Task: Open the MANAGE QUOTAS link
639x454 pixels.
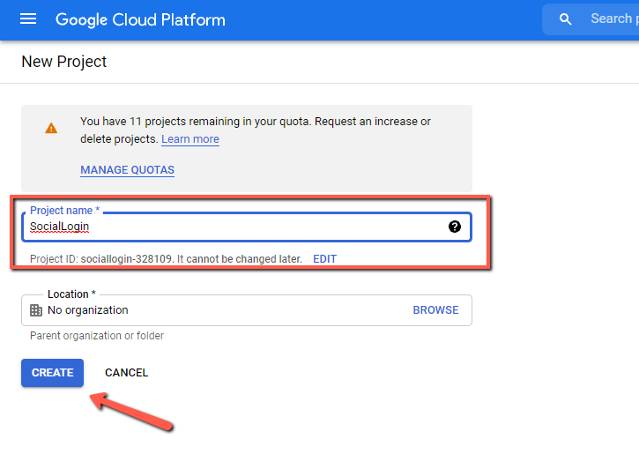Action: tap(127, 170)
